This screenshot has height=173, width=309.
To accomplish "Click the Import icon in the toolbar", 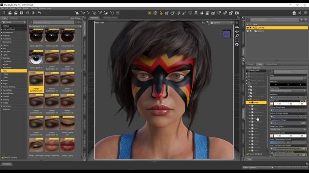I will pos(28,13).
